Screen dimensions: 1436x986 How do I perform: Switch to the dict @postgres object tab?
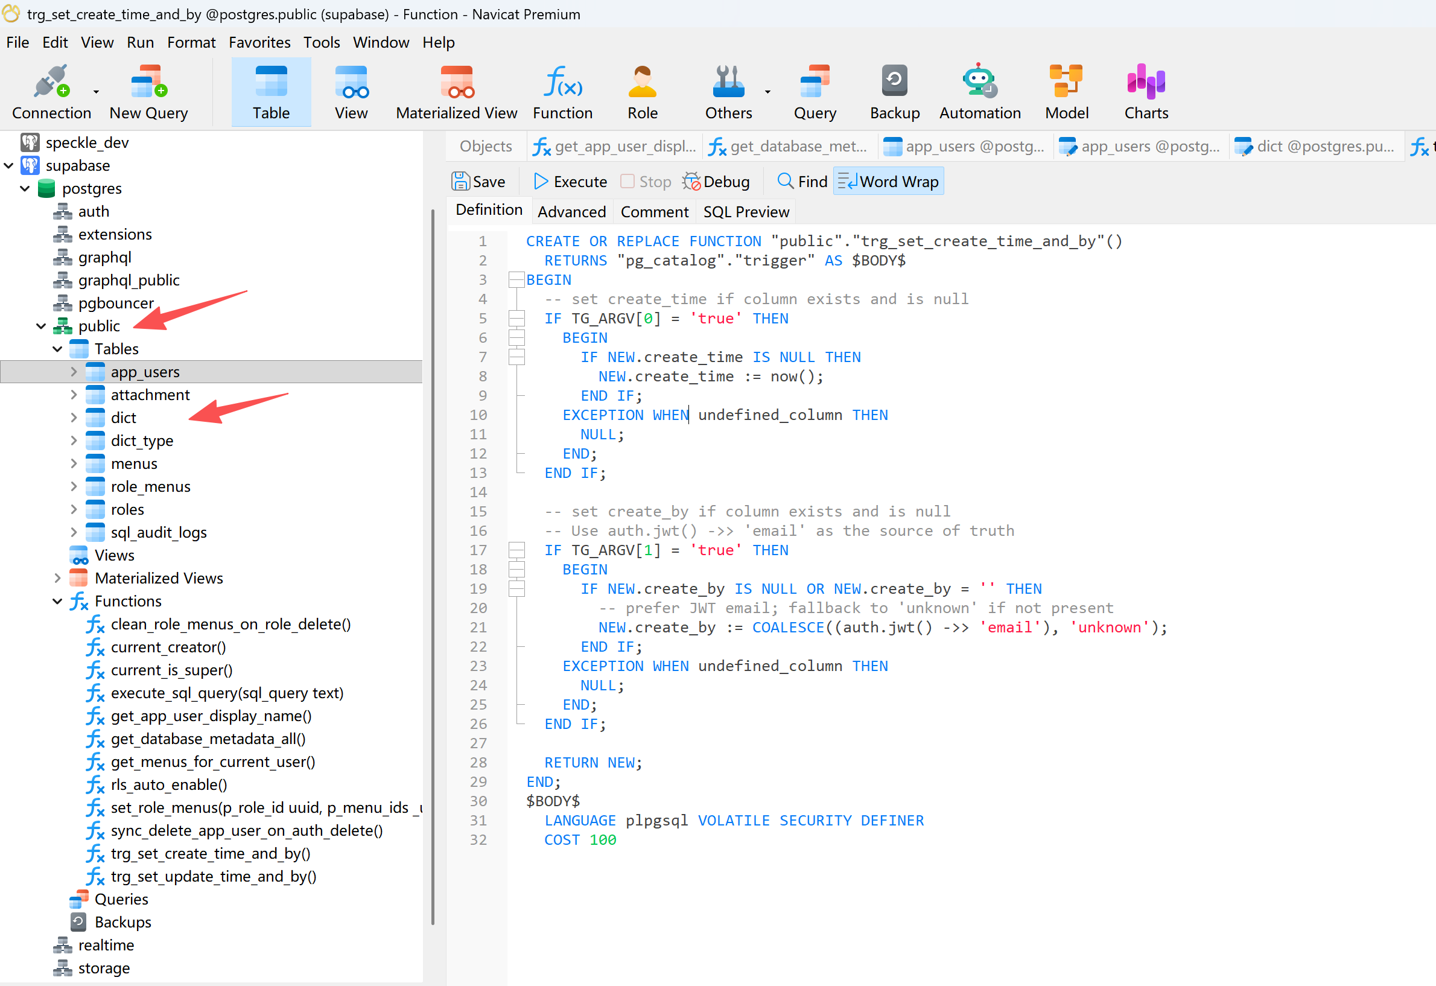(1315, 147)
